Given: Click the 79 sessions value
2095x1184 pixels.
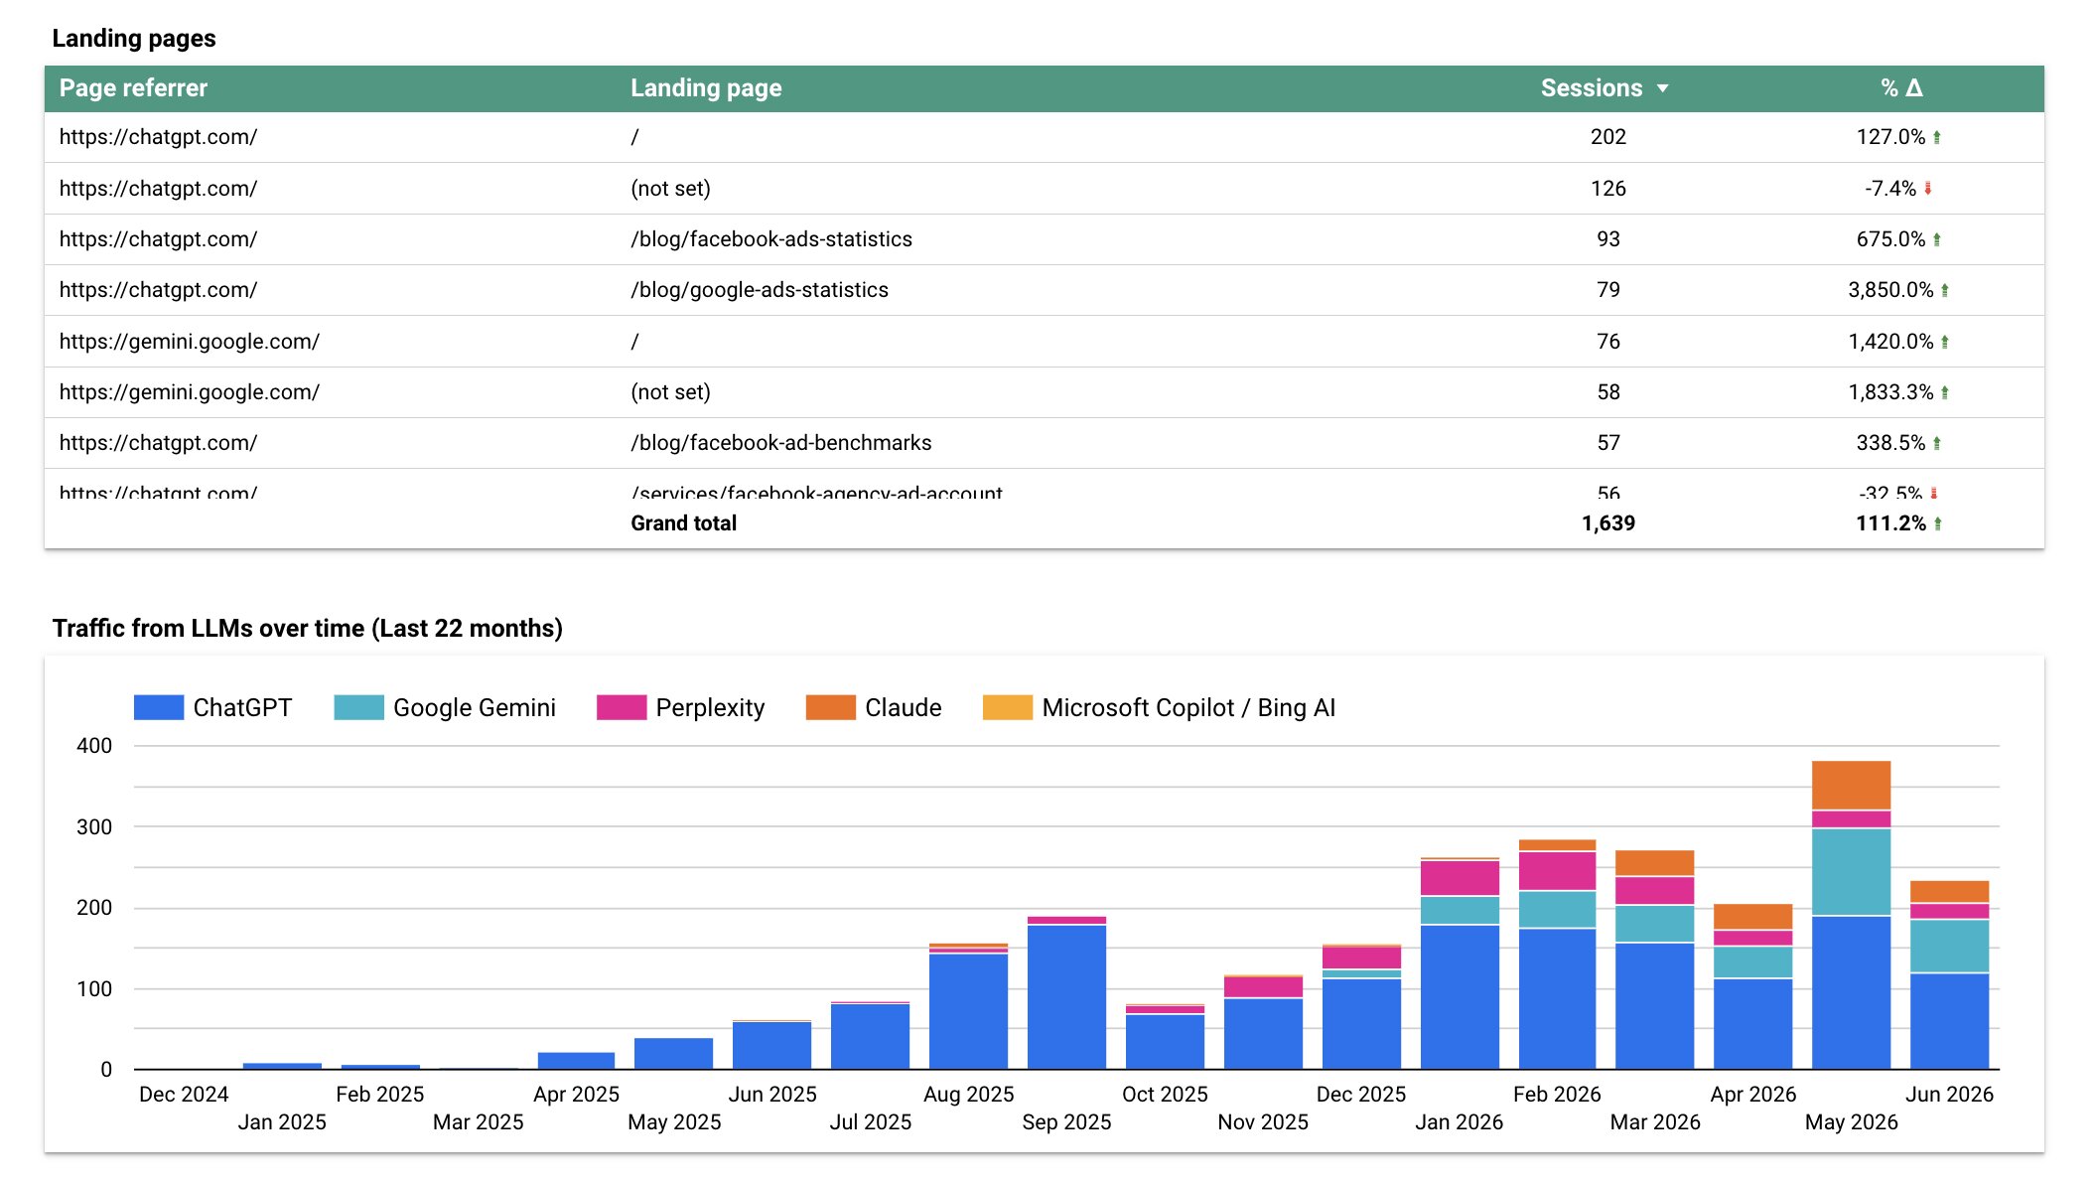Looking at the screenshot, I should point(1608,290).
